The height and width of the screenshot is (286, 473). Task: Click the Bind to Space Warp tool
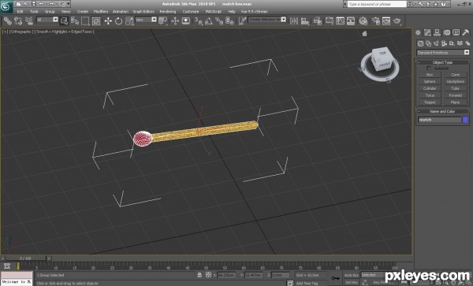click(29, 20)
